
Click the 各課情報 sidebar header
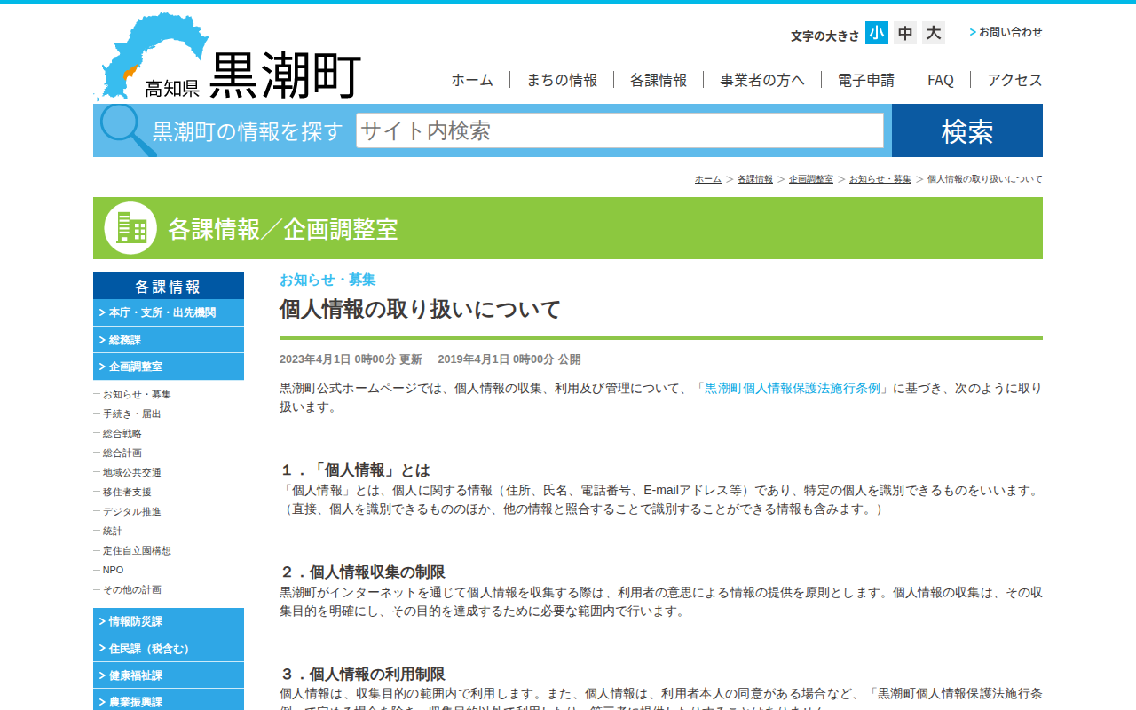pyautogui.click(x=169, y=286)
